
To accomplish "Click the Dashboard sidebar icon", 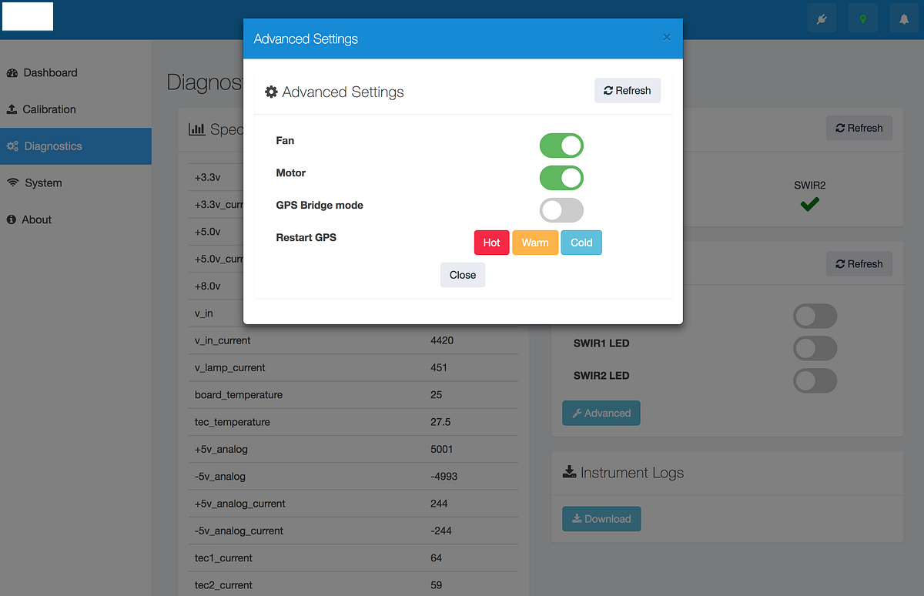I will click(12, 72).
